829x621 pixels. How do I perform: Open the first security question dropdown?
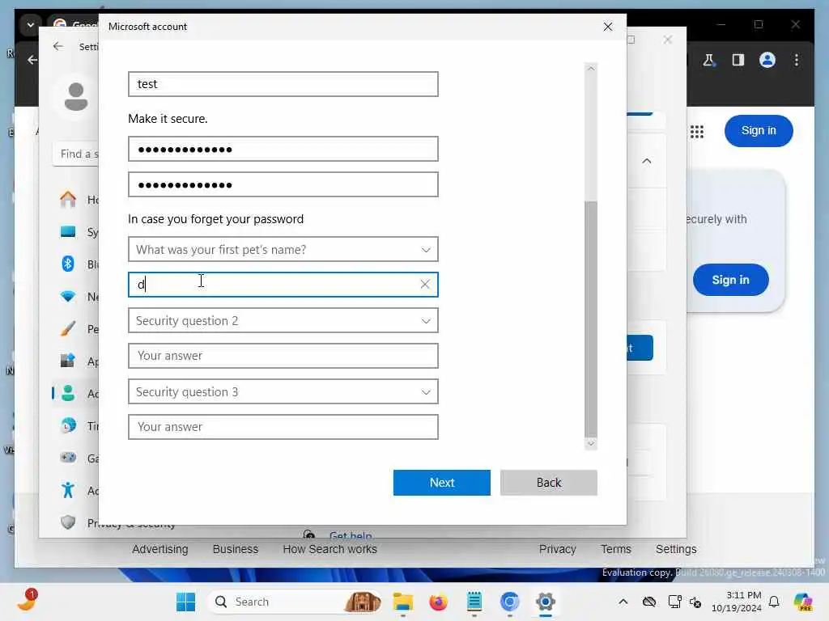tap(283, 249)
